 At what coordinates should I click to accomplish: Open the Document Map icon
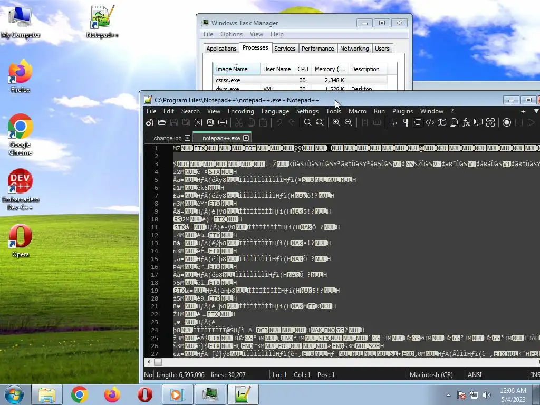tap(442, 122)
